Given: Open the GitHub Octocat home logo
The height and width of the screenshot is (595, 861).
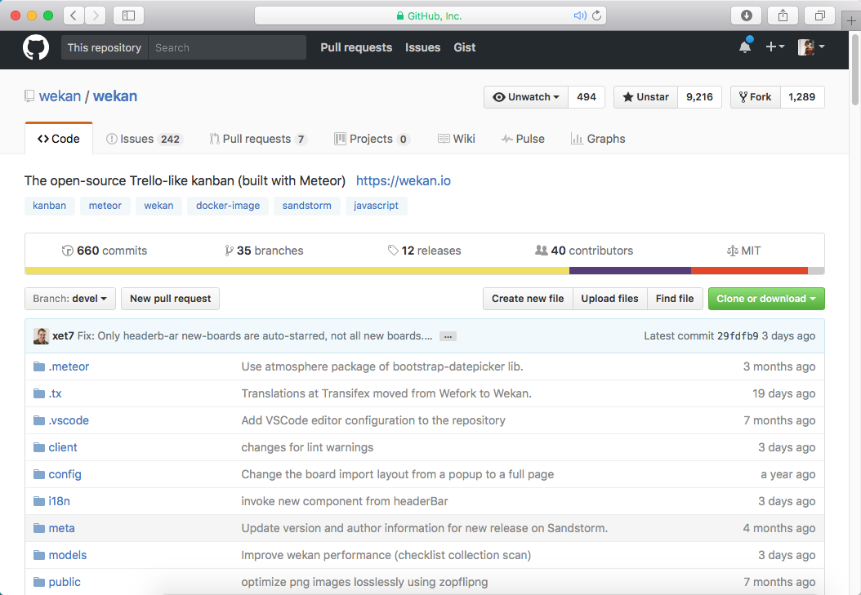Looking at the screenshot, I should coord(36,47).
